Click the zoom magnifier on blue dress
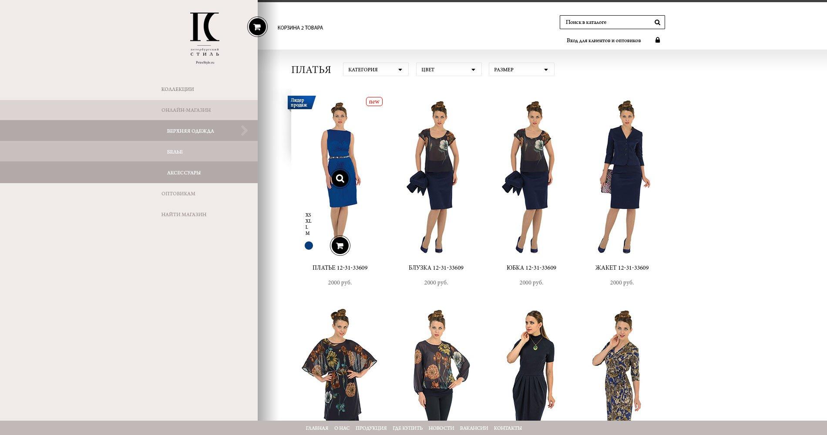Viewport: 827px width, 435px height. (340, 178)
